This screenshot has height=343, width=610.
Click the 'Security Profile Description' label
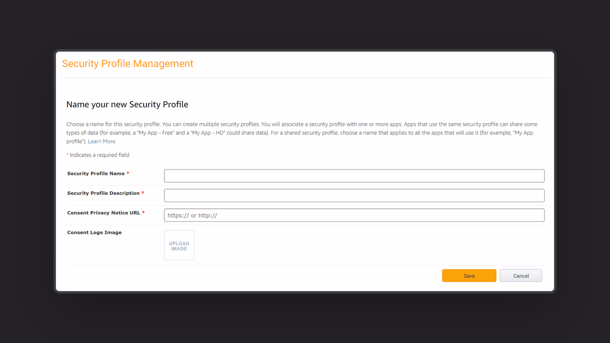pyautogui.click(x=103, y=193)
